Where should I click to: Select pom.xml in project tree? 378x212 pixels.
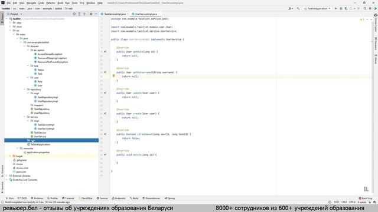click(x=19, y=172)
